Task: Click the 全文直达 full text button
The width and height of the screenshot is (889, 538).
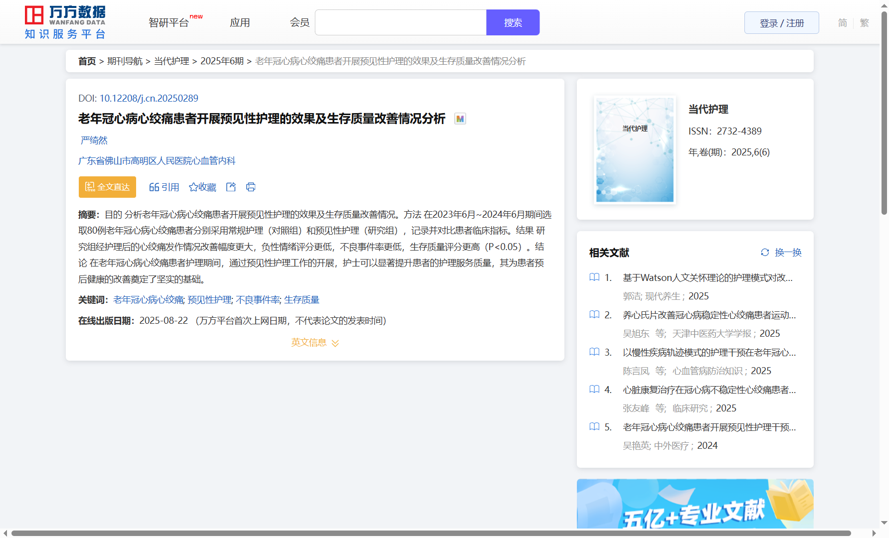Action: [x=107, y=187]
